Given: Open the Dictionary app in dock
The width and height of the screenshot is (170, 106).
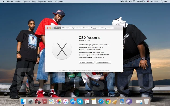Looking at the screenshot, I should tap(45, 101).
